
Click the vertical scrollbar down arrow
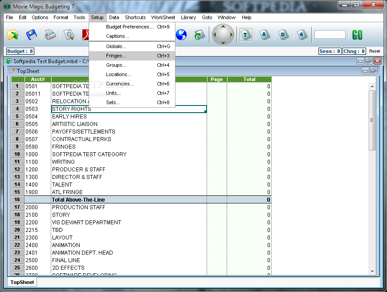click(372, 271)
